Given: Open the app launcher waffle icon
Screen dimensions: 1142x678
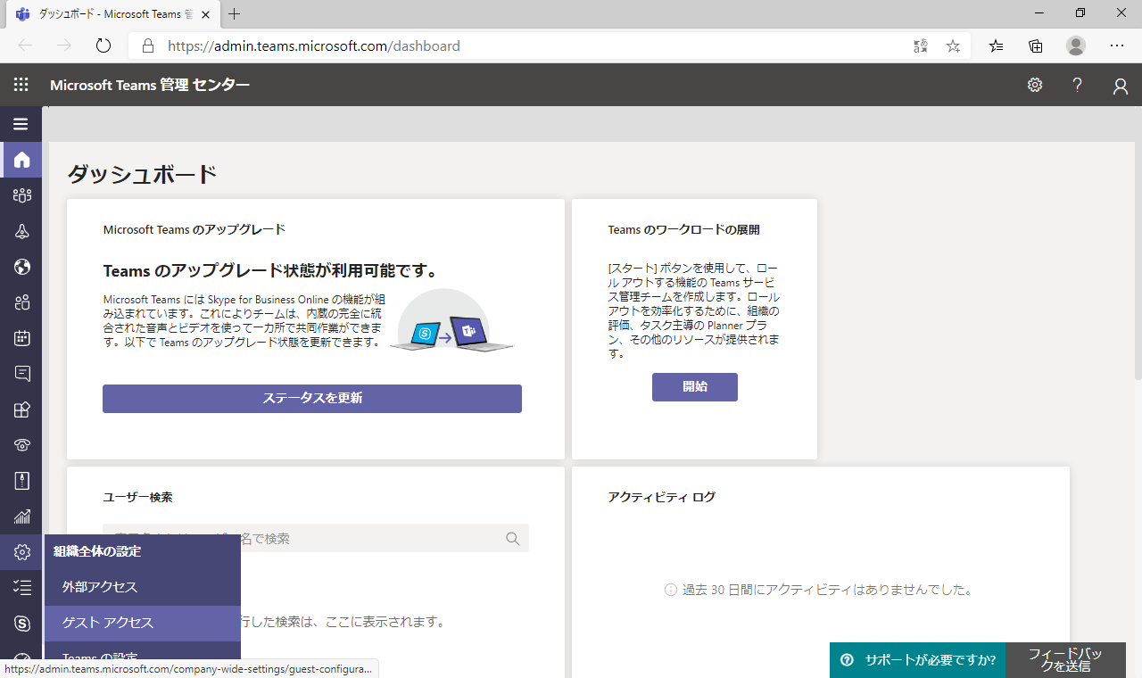Looking at the screenshot, I should [21, 85].
